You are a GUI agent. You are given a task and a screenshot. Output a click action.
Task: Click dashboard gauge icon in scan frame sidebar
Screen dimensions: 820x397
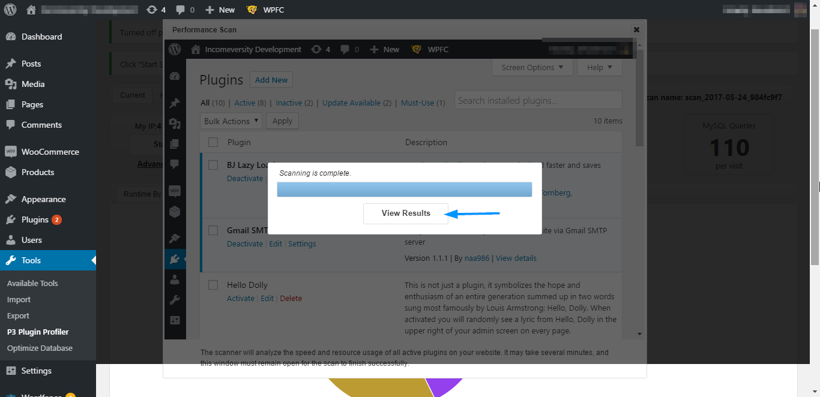175,76
